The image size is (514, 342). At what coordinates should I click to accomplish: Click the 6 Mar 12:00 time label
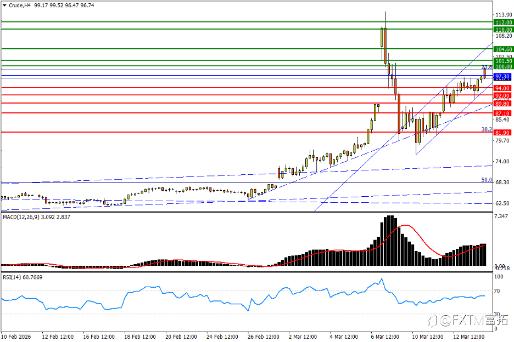tap(385, 337)
